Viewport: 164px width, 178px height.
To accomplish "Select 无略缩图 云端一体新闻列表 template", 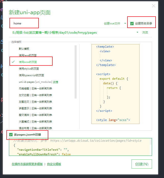I will [35, 88].
